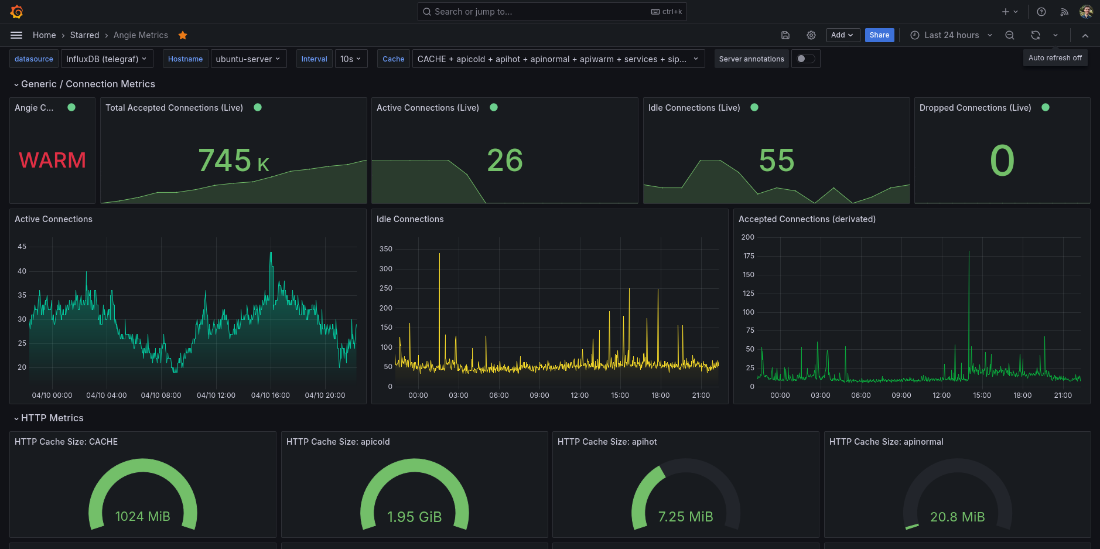Open the datasource InfluxDB dropdown
The width and height of the screenshot is (1100, 549).
click(107, 59)
